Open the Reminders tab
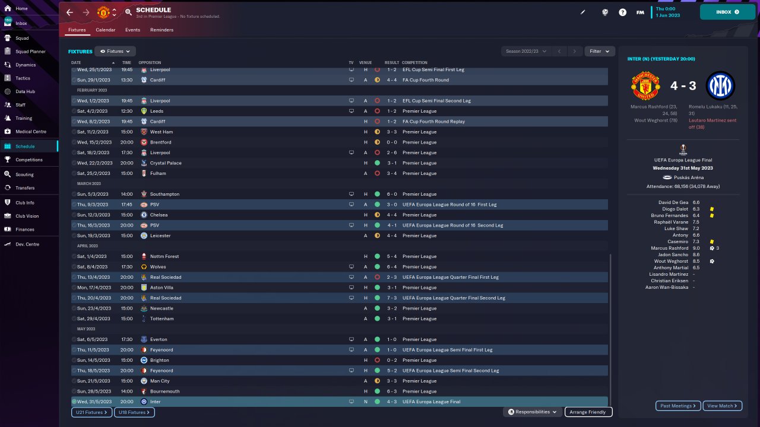Screen dimensions: 760x427 point(162,30)
